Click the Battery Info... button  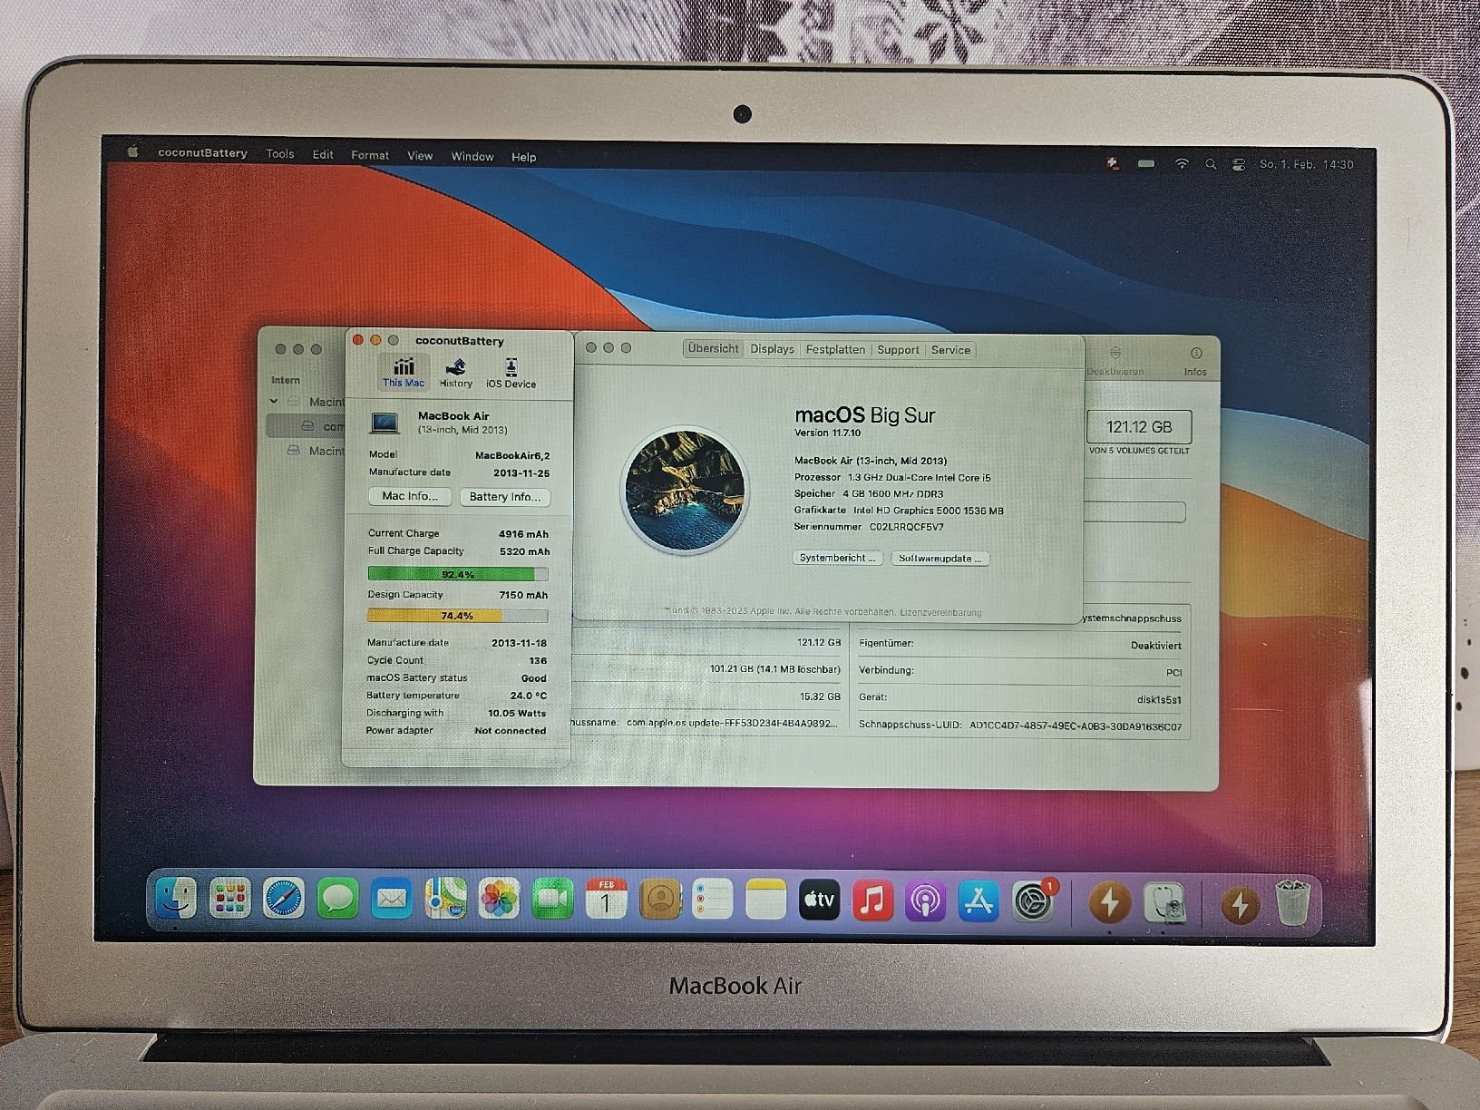click(505, 497)
